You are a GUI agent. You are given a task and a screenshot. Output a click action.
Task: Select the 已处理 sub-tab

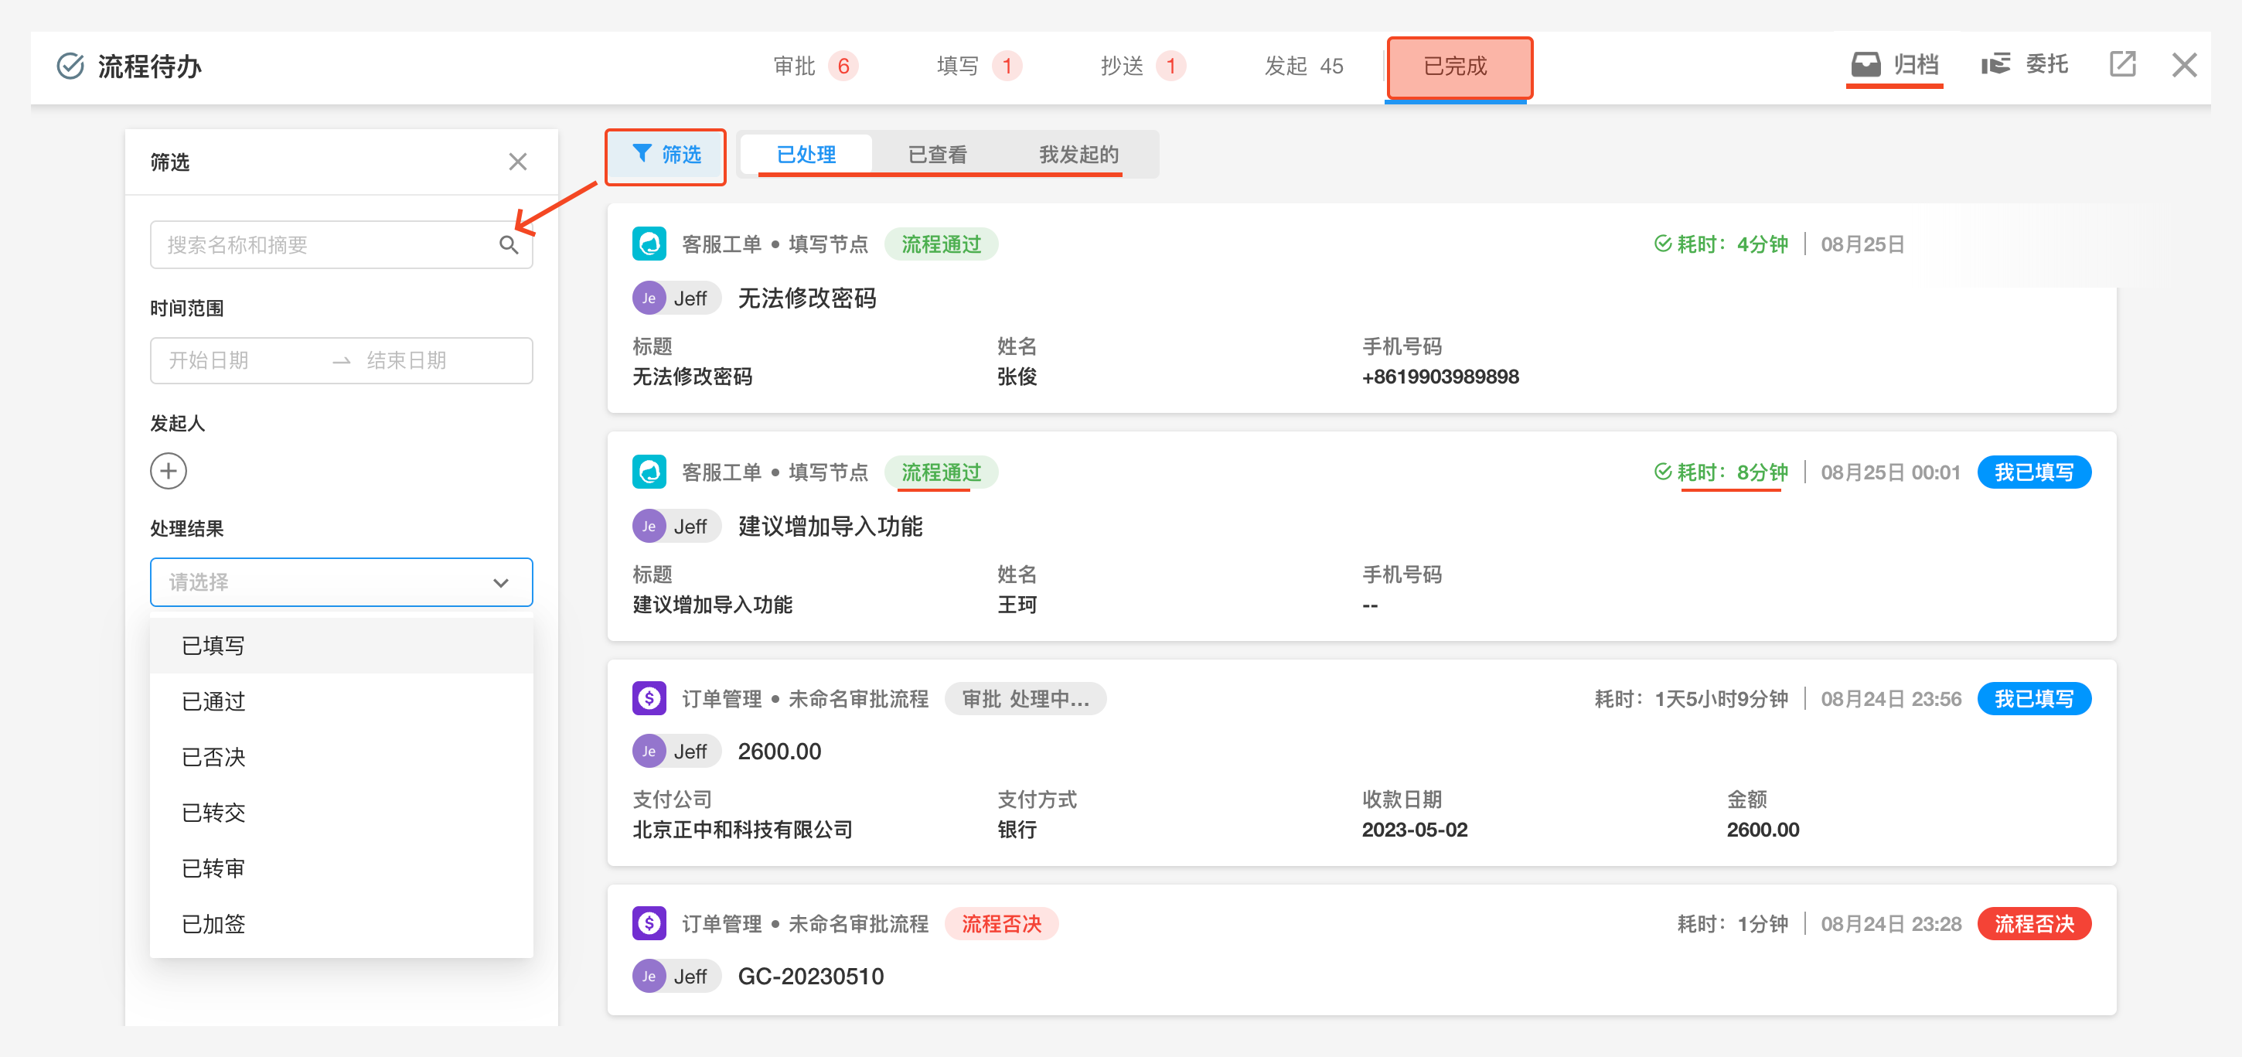point(806,155)
